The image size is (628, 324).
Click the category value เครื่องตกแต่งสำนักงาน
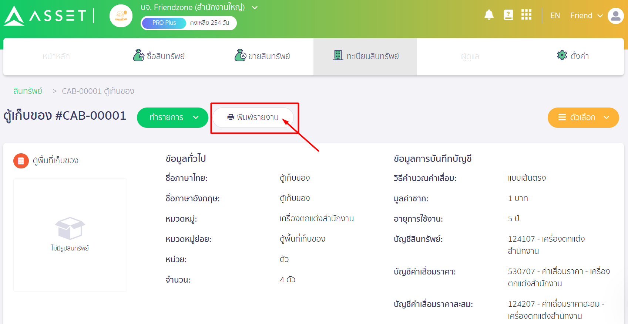(x=317, y=219)
